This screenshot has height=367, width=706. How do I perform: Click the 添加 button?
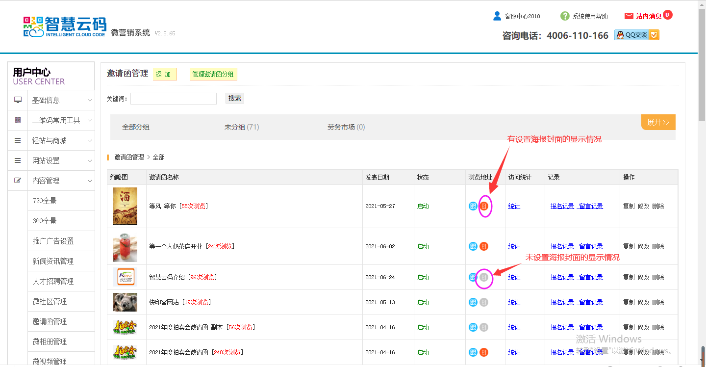click(x=164, y=74)
